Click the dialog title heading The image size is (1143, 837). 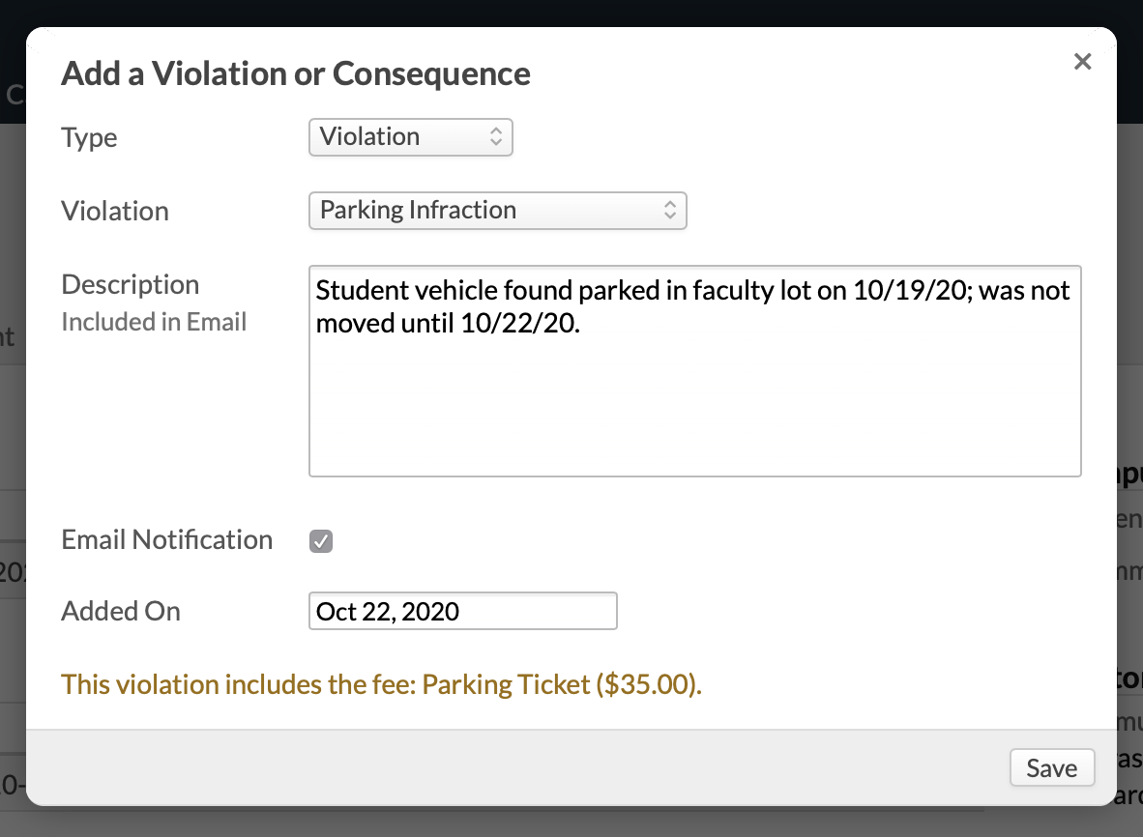click(x=295, y=73)
